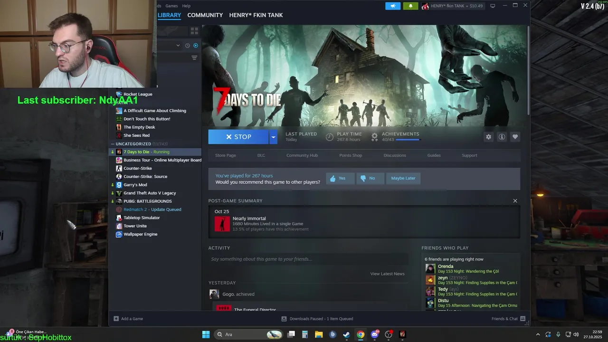Open the library advanced filter settings
608x342 pixels.
point(194,58)
